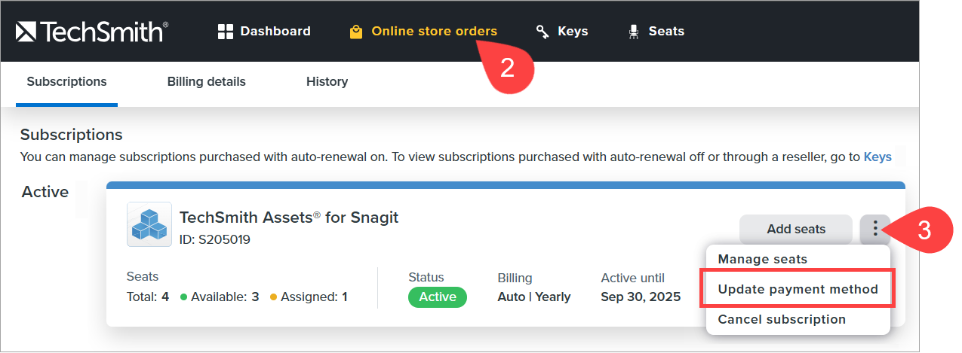Click the TechSmith logo
The width and height of the screenshot is (962, 353).
coord(91,32)
